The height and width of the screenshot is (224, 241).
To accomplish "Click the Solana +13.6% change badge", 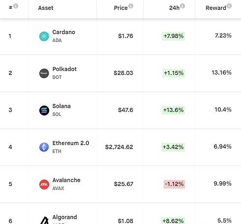I will (173, 110).
